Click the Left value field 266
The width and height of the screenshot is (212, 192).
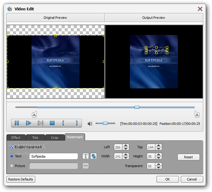(118, 147)
